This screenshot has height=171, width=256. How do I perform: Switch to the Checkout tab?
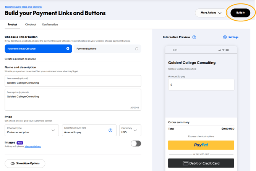[31, 24]
